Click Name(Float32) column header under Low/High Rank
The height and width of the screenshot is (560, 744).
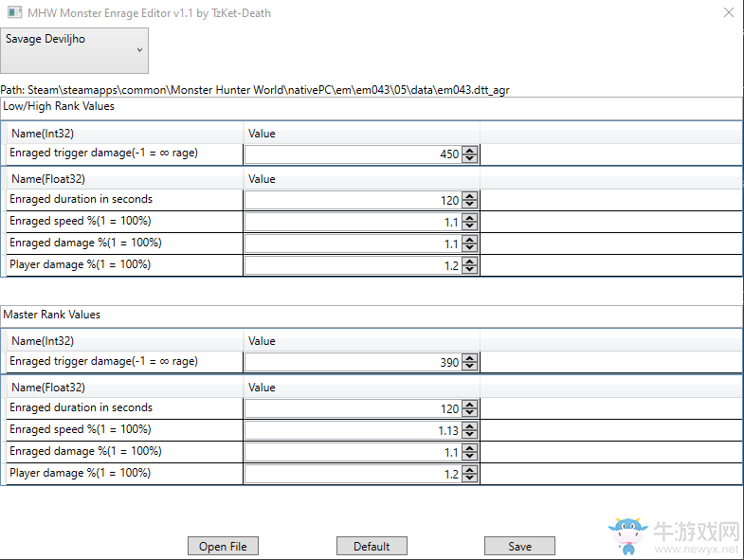pos(125,179)
